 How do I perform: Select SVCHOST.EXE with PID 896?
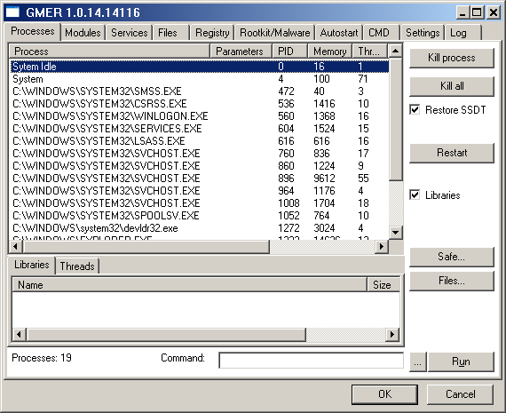[x=199, y=179]
